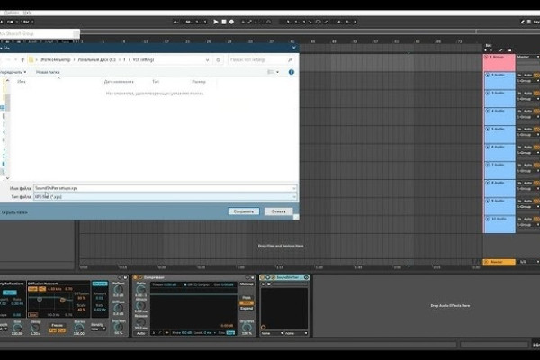540x360 pixels.
Task: Toggle the activator icon on track 3 Audio
Action: coord(488,93)
